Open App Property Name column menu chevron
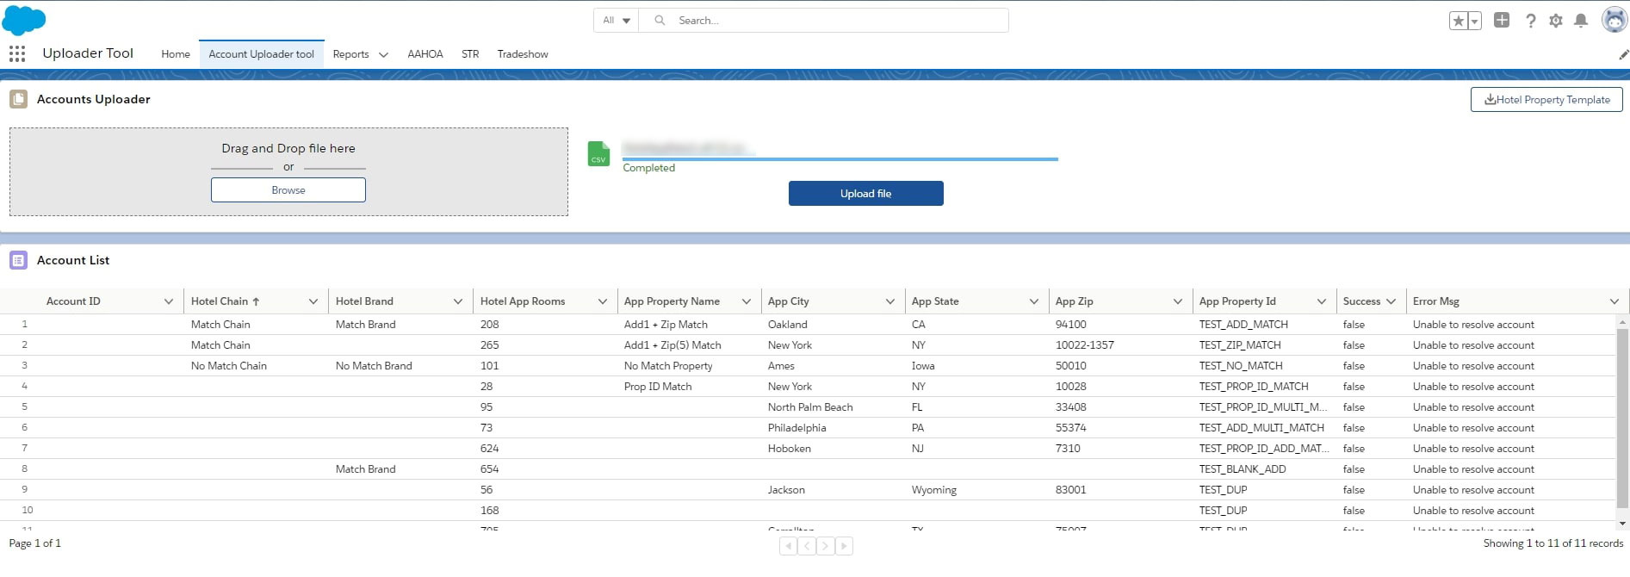 [x=747, y=301]
